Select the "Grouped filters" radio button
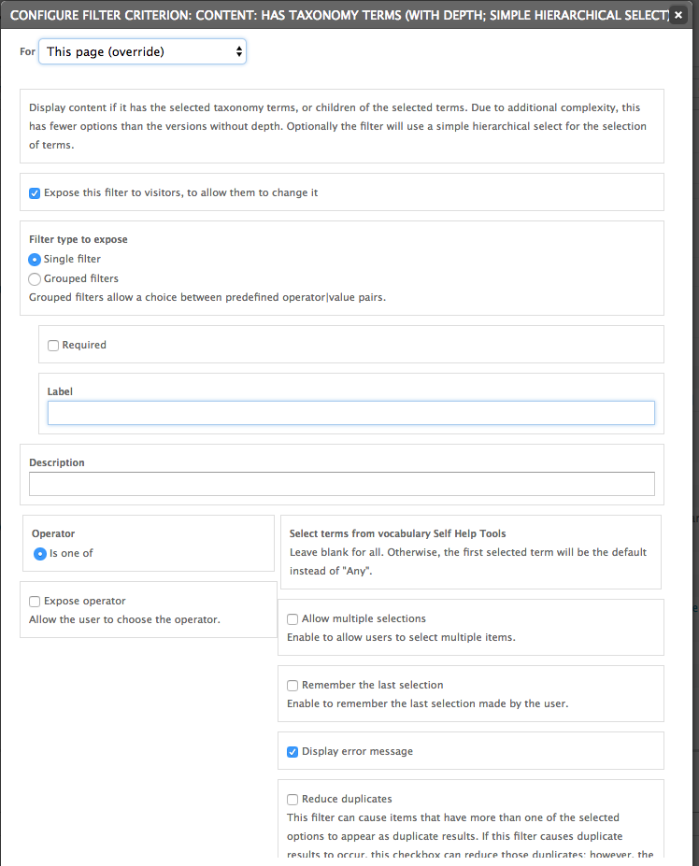 35,278
